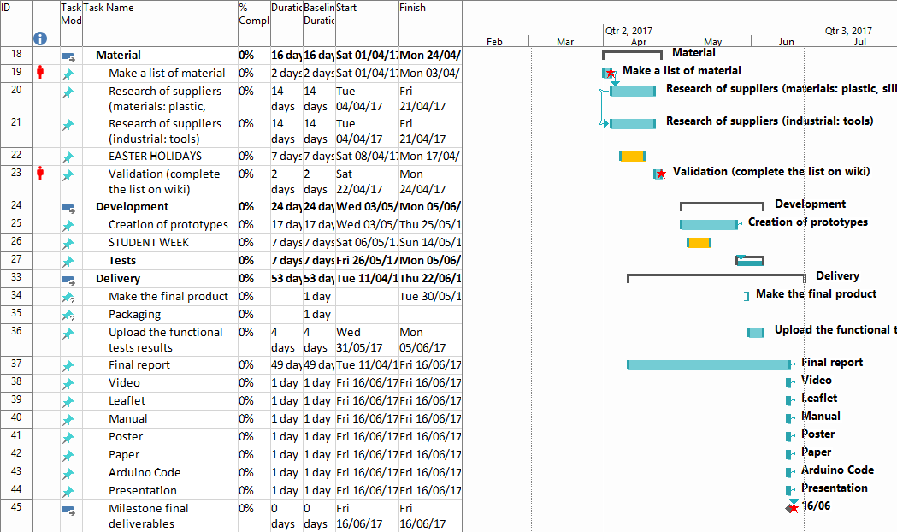Click the Final report Gantt bar
The height and width of the screenshot is (532, 897).
(708, 365)
